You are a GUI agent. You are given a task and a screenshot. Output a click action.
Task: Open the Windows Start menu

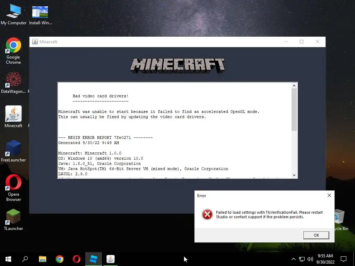pyautogui.click(x=8, y=259)
